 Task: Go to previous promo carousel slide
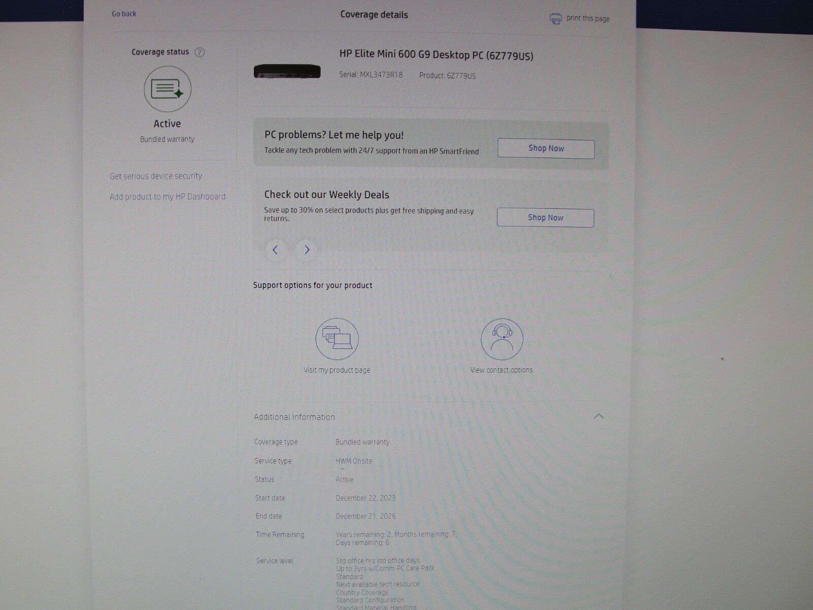pyautogui.click(x=275, y=250)
